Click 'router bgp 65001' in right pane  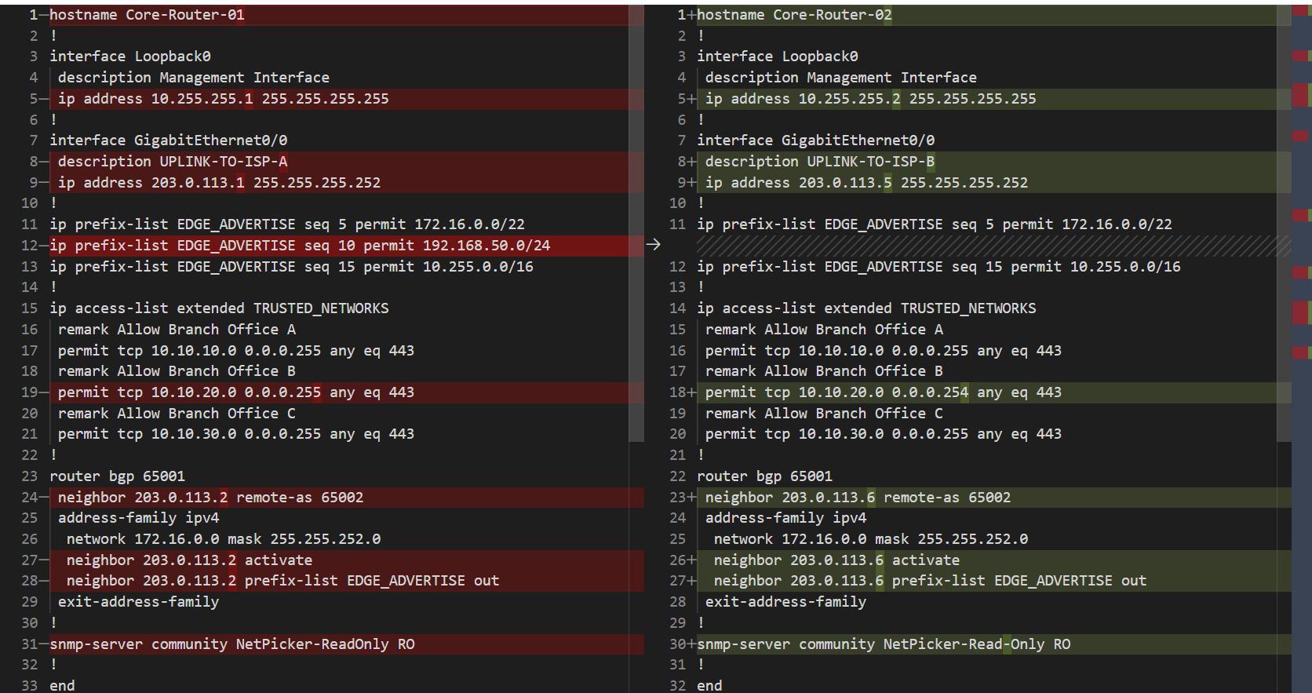tap(765, 476)
